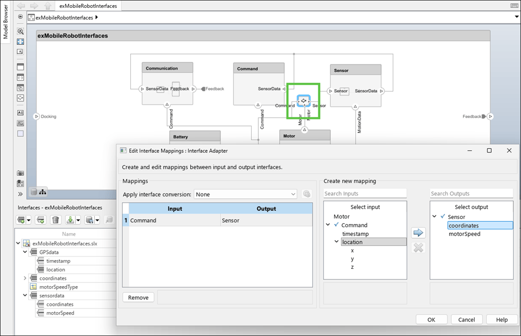Open the save dictionary dropdown arrow
Viewport: 521px width, 336px height.
click(97, 220)
